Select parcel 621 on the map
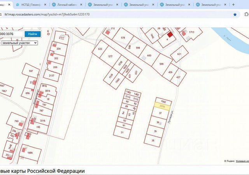Screen dimensions: 249x175 (179, 54)
